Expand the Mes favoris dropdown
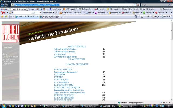Image resolution: width=173 pixels, height=108 pixels. (61, 9)
